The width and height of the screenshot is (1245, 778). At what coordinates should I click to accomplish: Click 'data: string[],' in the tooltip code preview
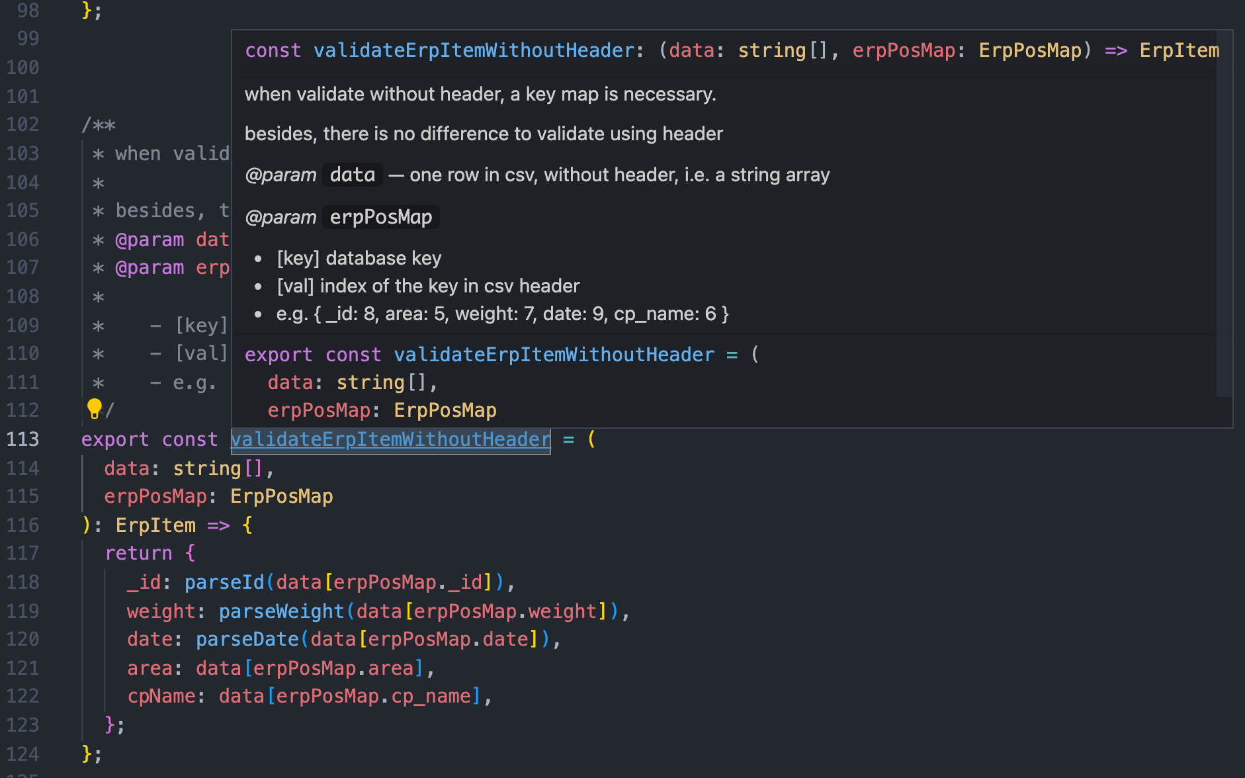(x=353, y=382)
